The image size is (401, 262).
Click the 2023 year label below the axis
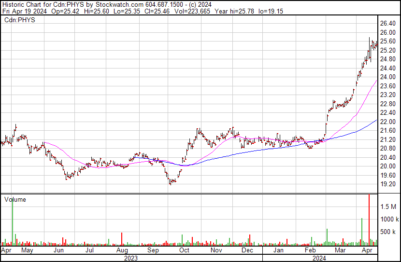[130, 258]
